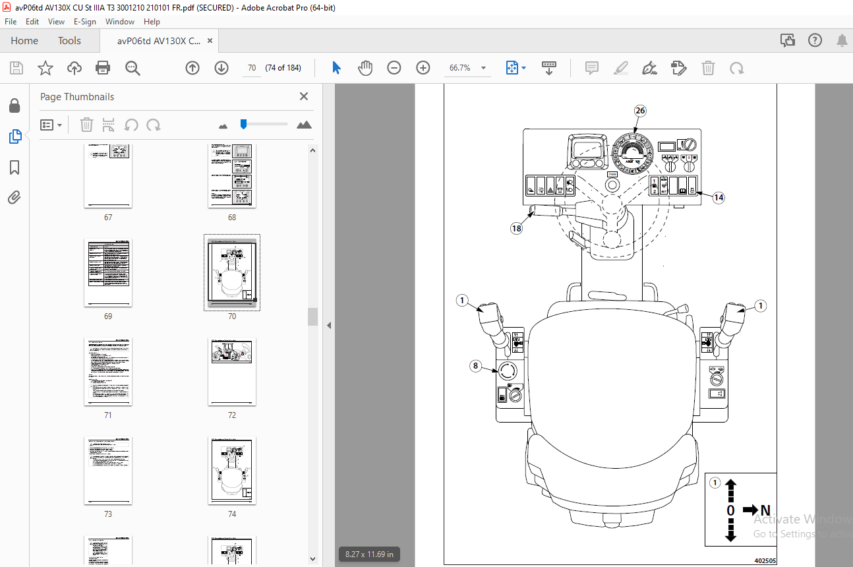Enlarge thumbnail size with large mountain icon

304,125
